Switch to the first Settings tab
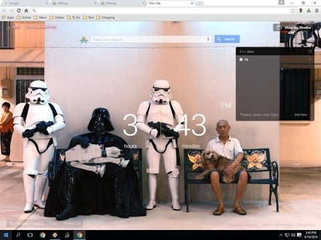 [x=74, y=3]
